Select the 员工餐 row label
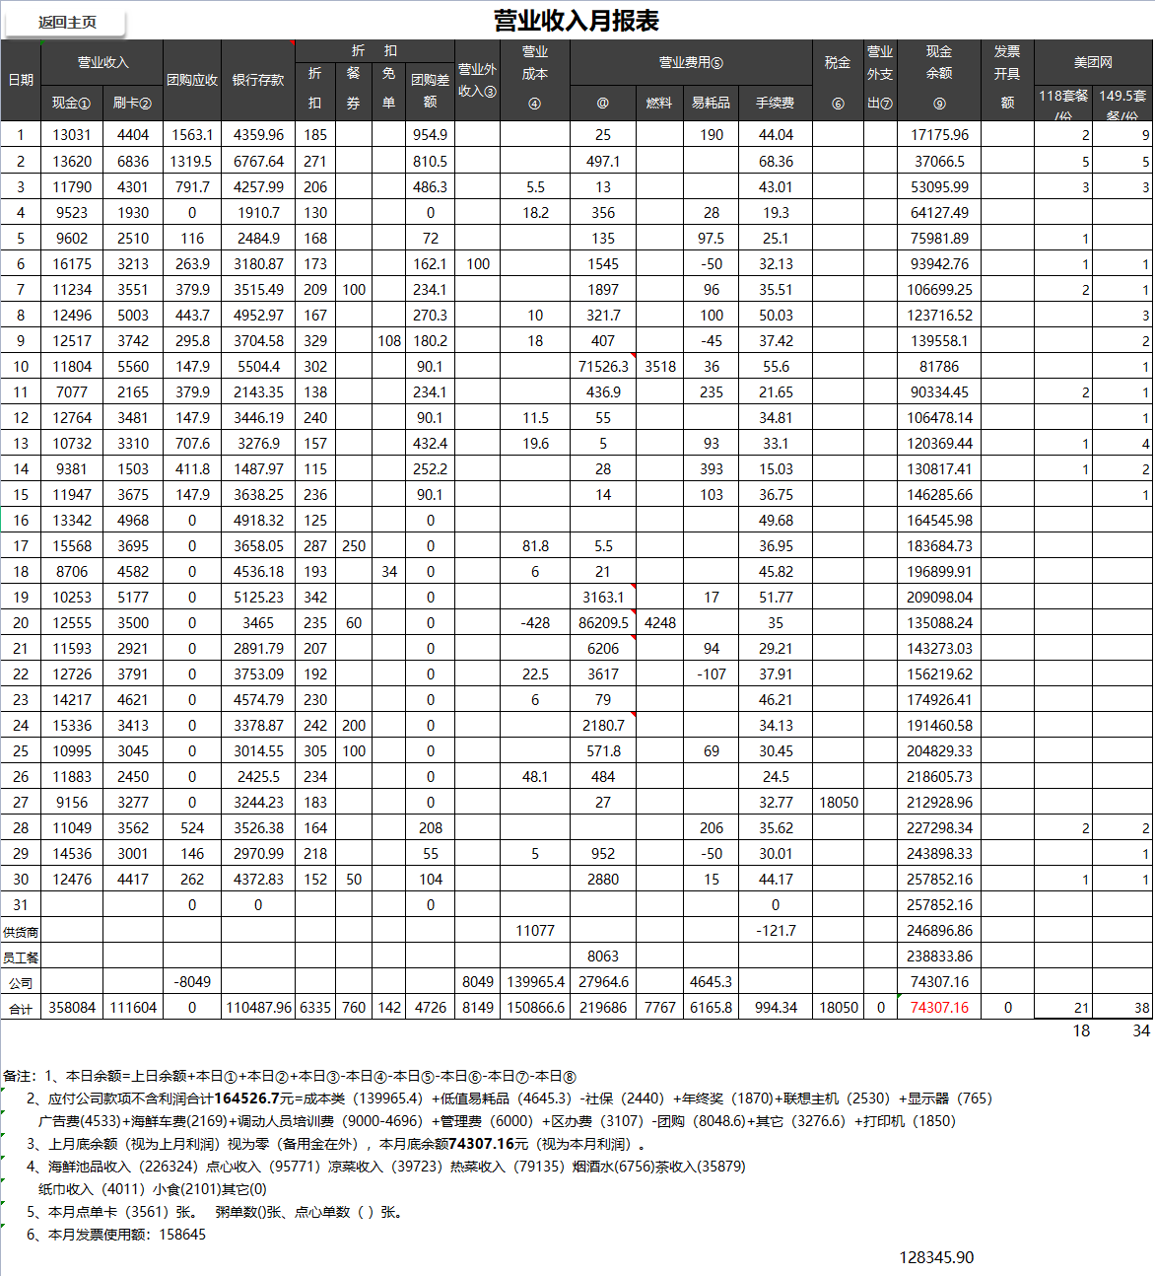Image resolution: width=1155 pixels, height=1276 pixels. point(21,957)
